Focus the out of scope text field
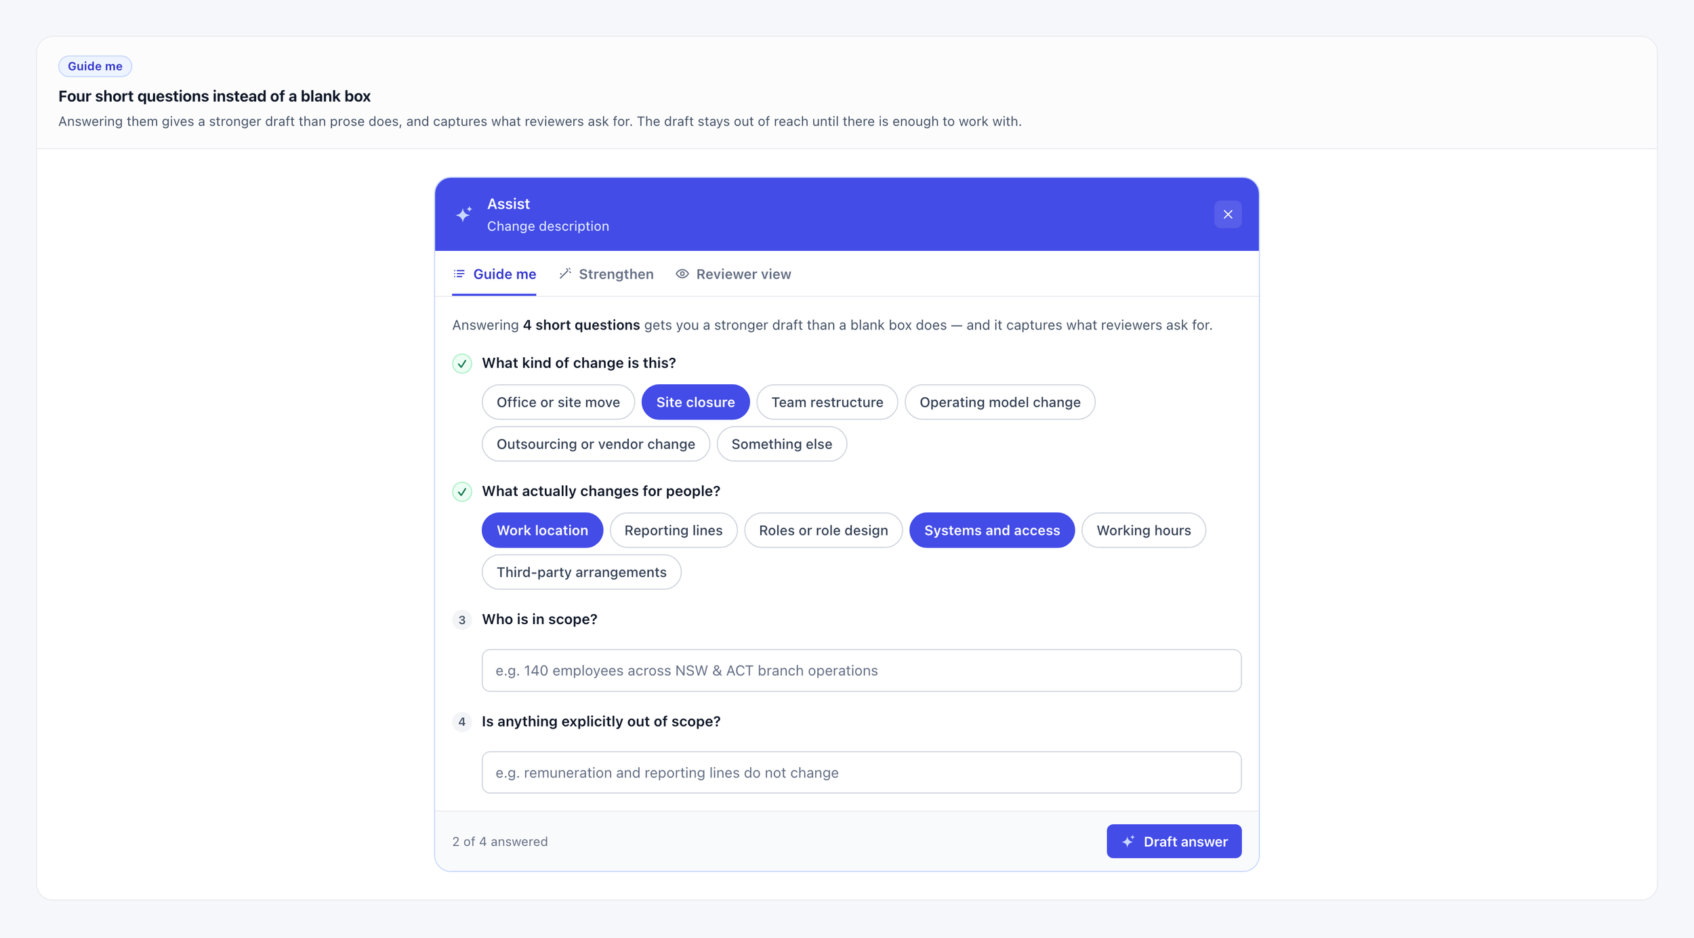Image resolution: width=1694 pixels, height=938 pixels. [x=861, y=773]
